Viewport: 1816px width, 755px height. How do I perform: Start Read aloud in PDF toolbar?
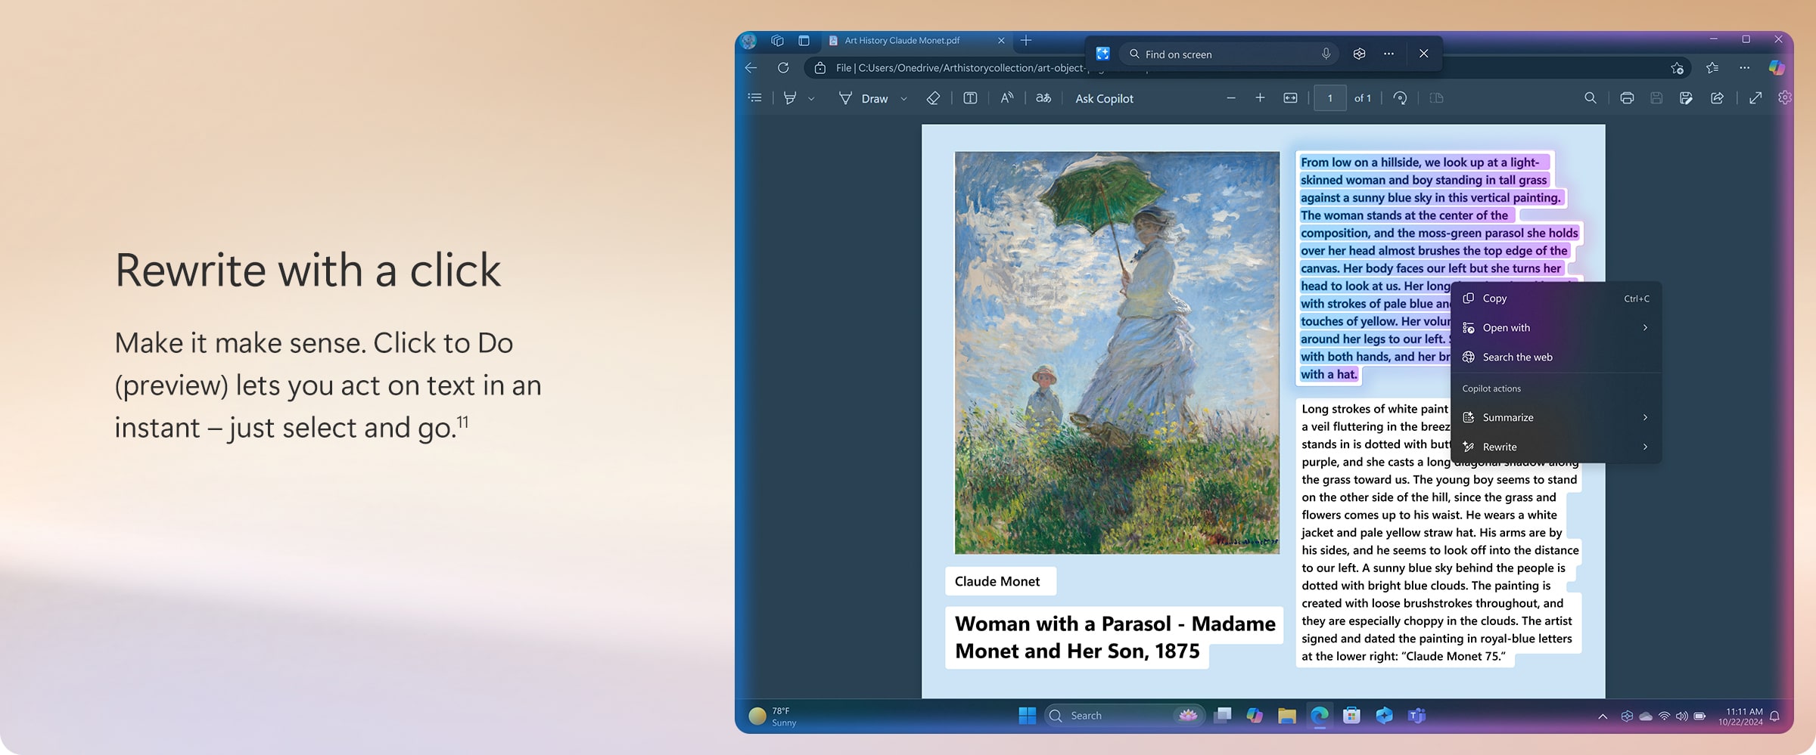pos(1006,98)
